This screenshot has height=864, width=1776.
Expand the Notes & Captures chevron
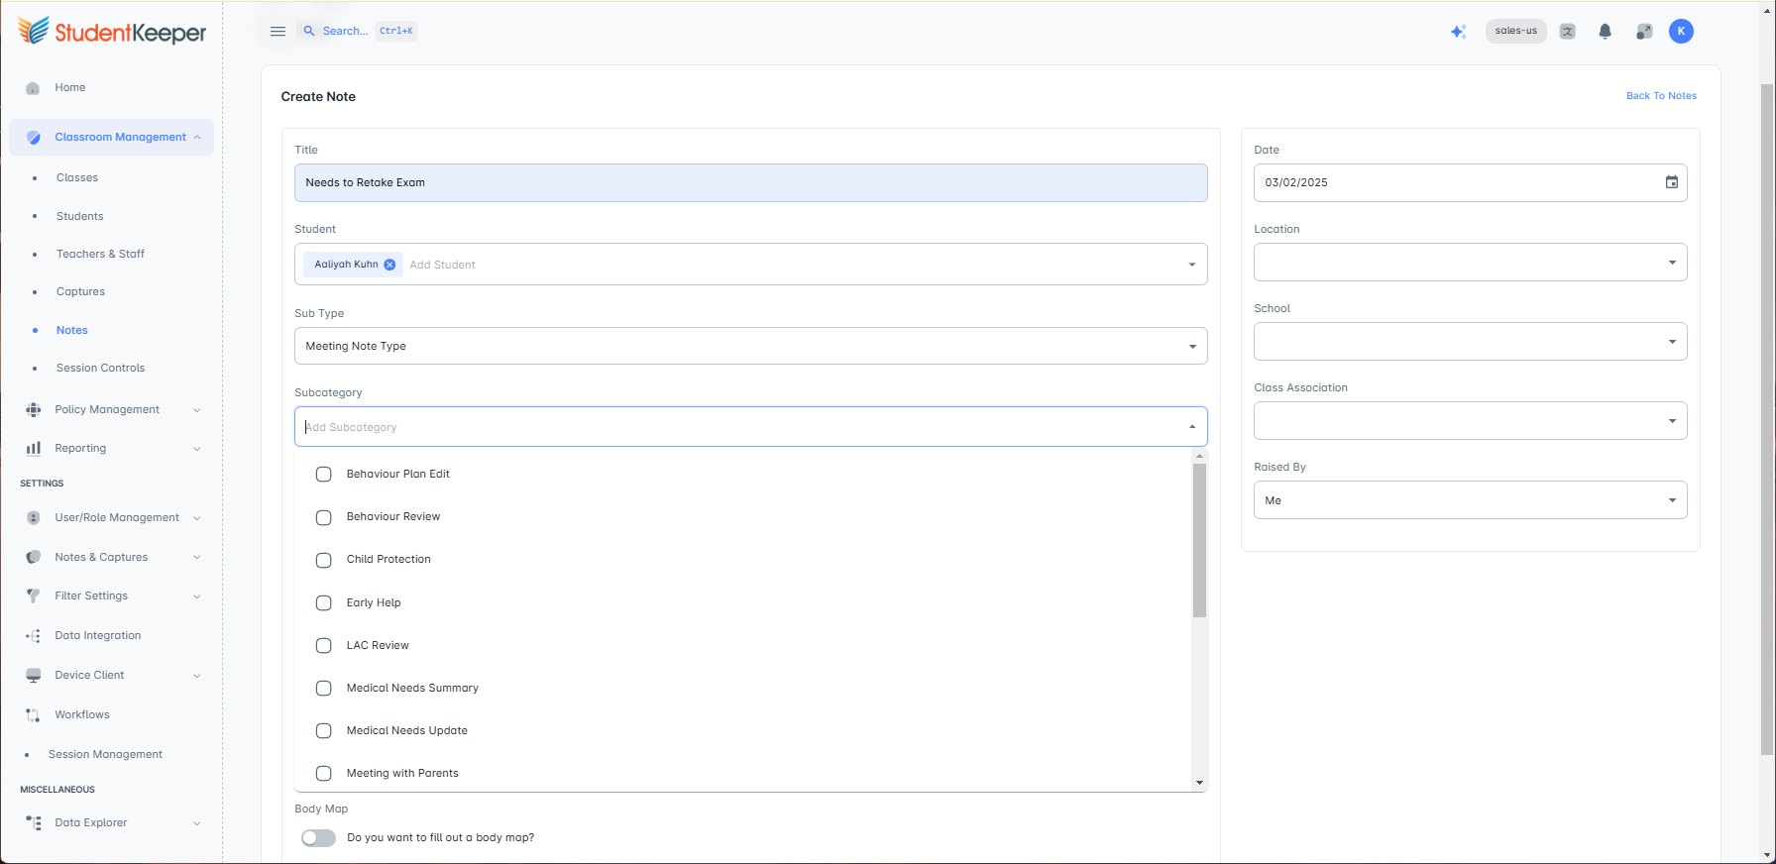coord(197,558)
